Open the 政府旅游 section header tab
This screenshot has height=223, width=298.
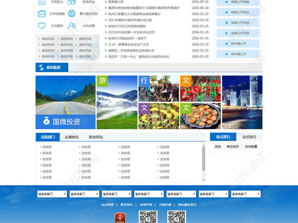(x=52, y=67)
